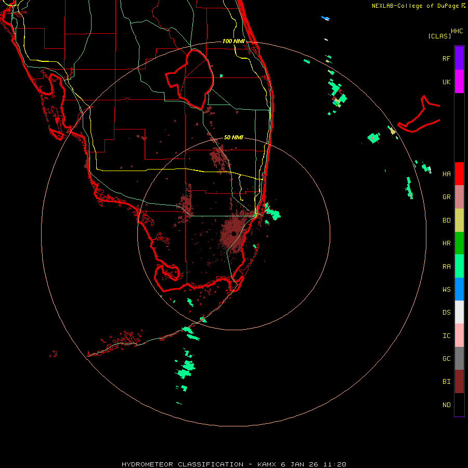Click the 100 NMI range ring label
Image resolution: width=468 pixels, height=468 pixels.
tap(233, 41)
